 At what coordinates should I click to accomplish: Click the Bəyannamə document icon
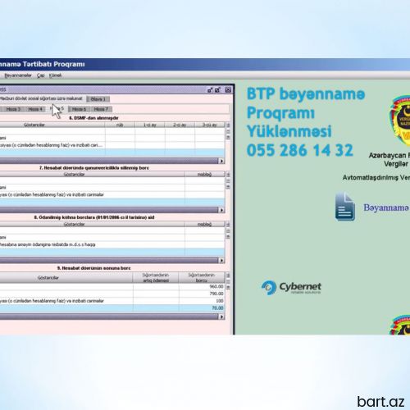345,207
